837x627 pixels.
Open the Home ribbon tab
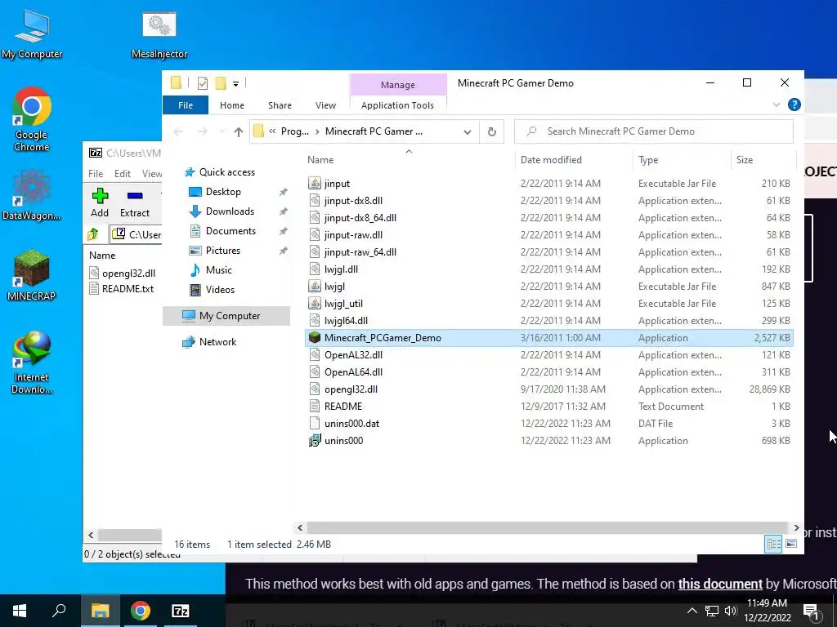tap(231, 105)
